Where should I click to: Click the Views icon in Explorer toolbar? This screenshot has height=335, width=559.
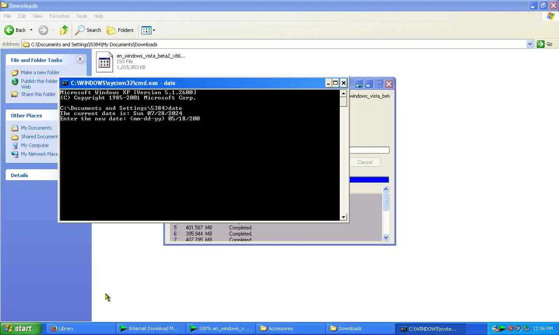coord(146,30)
